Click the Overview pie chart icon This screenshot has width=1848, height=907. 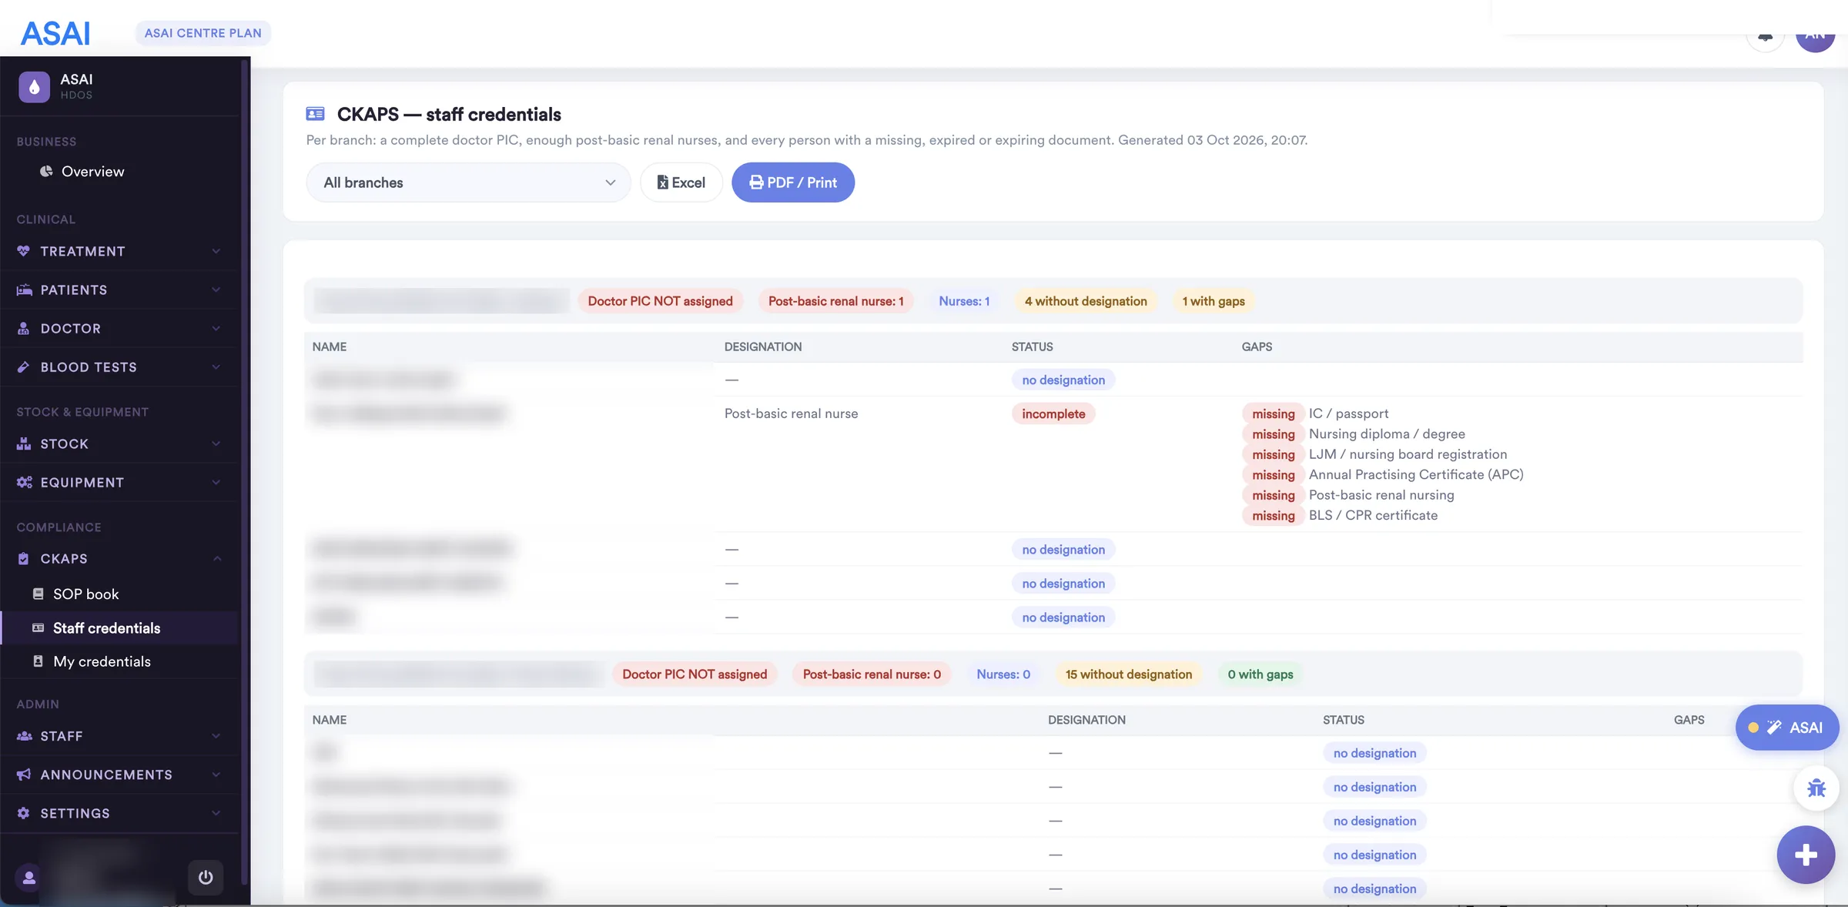coord(46,171)
